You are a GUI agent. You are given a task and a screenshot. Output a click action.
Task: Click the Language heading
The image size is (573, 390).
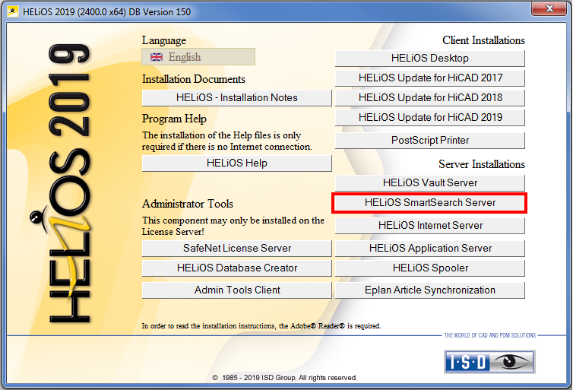click(x=164, y=40)
